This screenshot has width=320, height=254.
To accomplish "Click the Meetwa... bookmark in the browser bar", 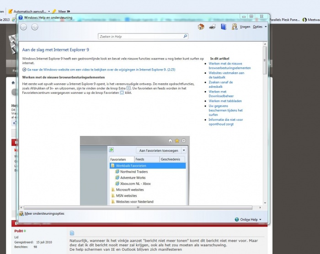I will (311, 20).
